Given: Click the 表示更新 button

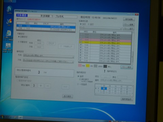Looking at the screenshot, I should [68, 96].
